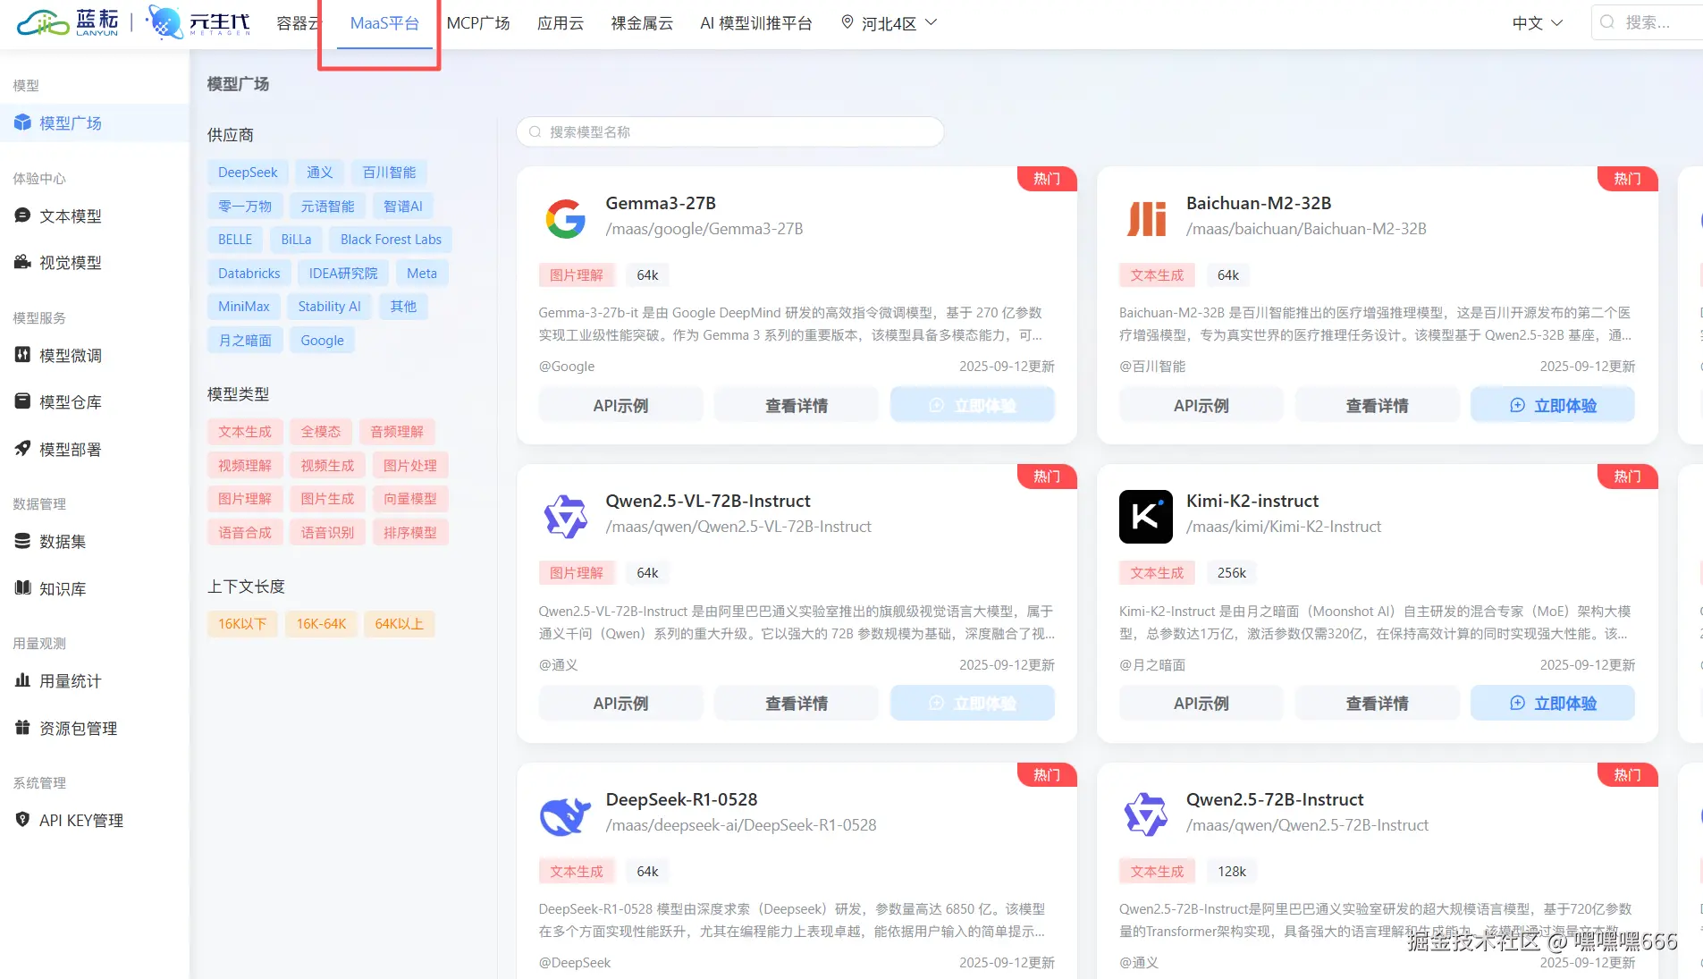Open the 河北4区 region dropdown
Viewport: 1703px width, 979px height.
(889, 23)
